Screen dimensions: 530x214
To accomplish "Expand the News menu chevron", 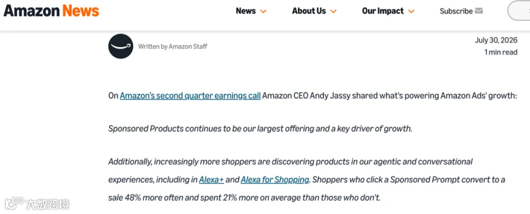I will coord(263,12).
